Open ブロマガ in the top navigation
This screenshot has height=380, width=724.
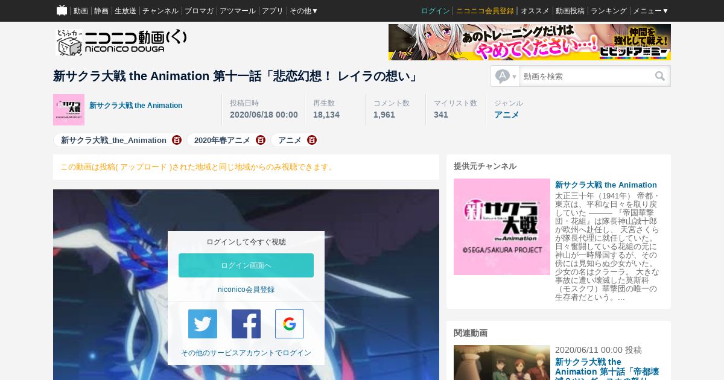pos(199,11)
